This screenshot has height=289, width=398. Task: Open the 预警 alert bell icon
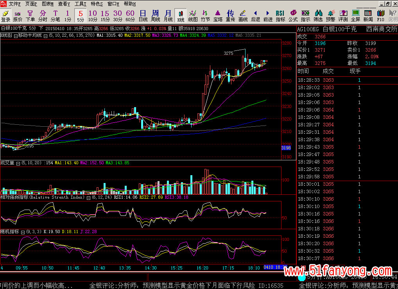point(330,16)
